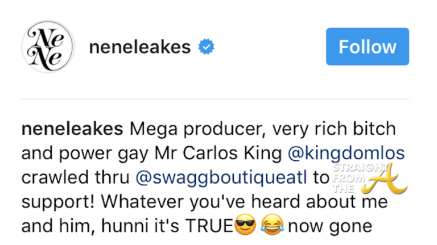Open the NeNe profile avatar
Viewport: 437px width, 245px height.
[x=48, y=47]
